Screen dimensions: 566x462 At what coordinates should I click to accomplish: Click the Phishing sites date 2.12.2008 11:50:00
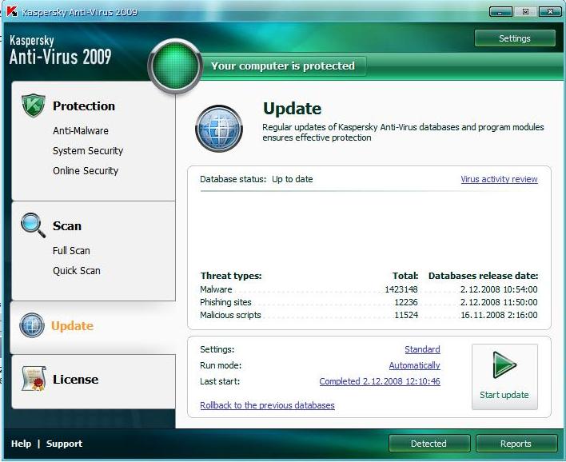pyautogui.click(x=499, y=302)
